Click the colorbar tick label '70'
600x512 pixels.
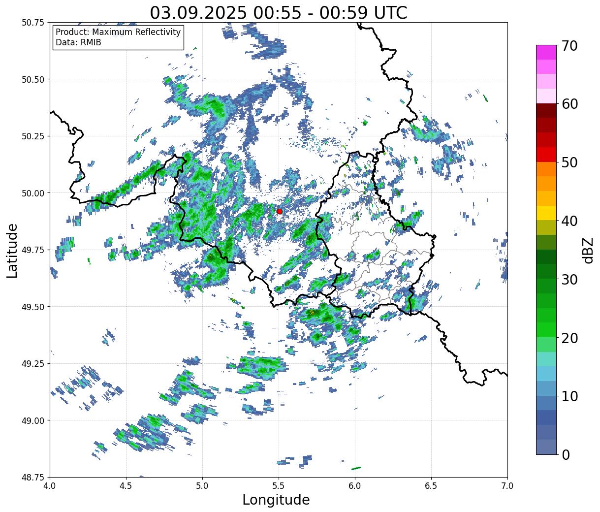pyautogui.click(x=569, y=45)
